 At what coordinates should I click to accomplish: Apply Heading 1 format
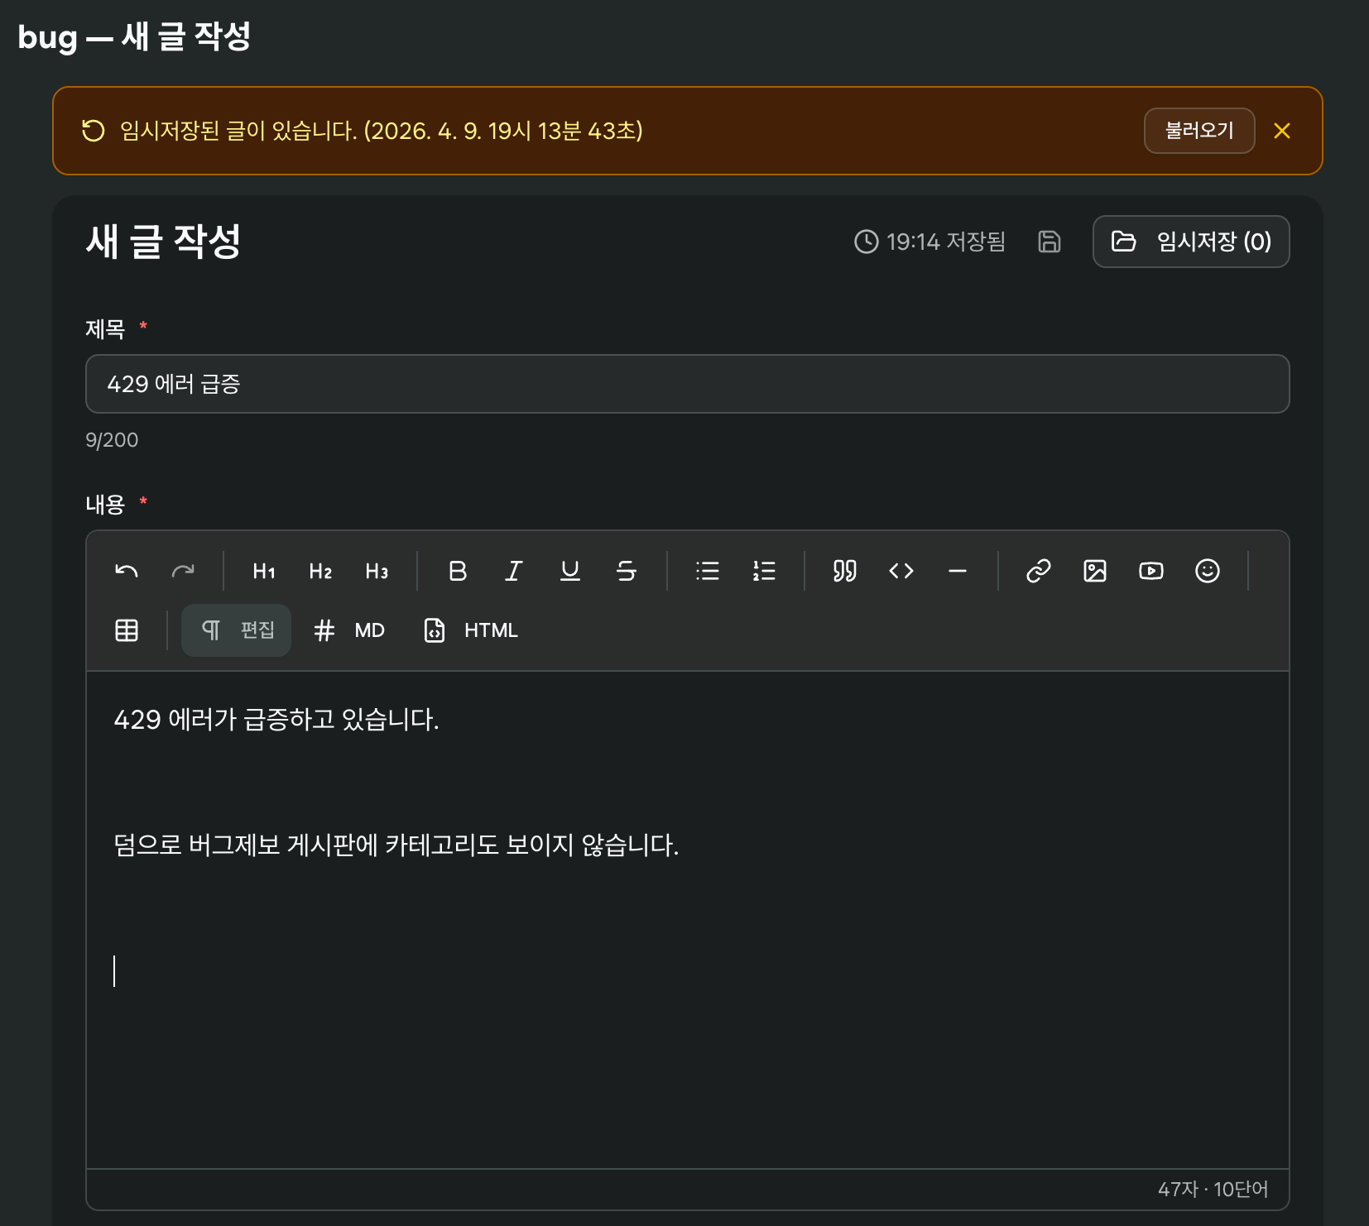[264, 571]
